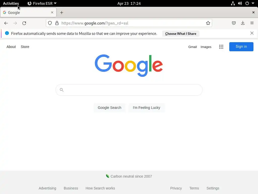Click the magnifier icon in search box
Image resolution: width=258 pixels, height=194 pixels.
coord(61,90)
